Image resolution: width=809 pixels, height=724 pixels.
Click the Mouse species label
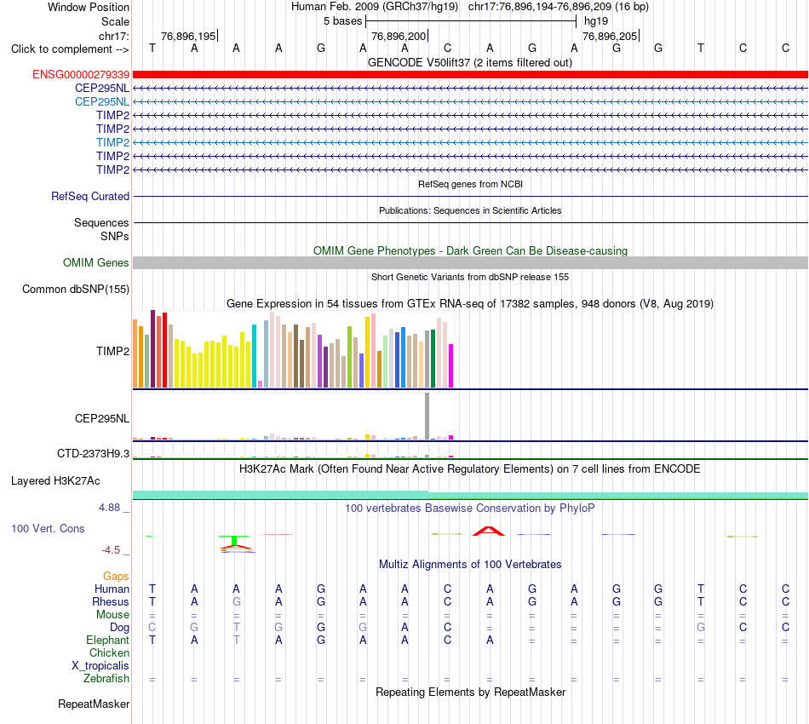pos(112,615)
